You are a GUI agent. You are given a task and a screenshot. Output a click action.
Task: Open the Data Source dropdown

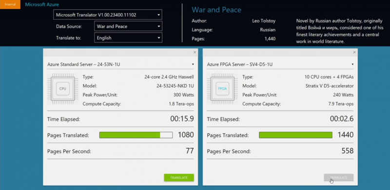pos(128,26)
